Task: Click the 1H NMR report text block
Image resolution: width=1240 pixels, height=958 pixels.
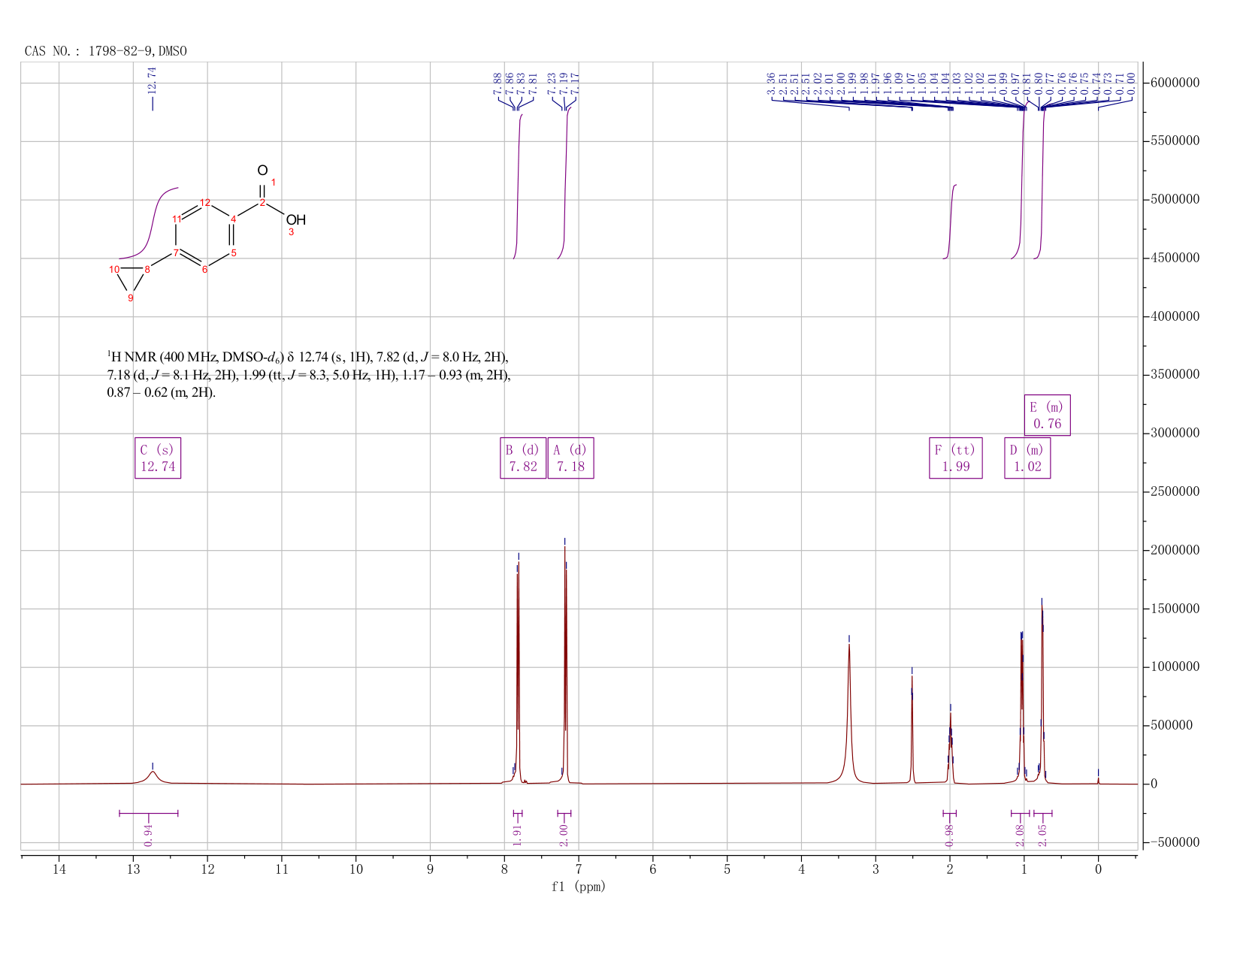Action: (309, 374)
